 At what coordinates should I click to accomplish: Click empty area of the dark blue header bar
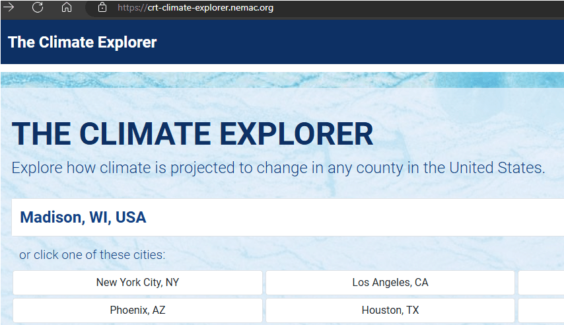(x=363, y=42)
